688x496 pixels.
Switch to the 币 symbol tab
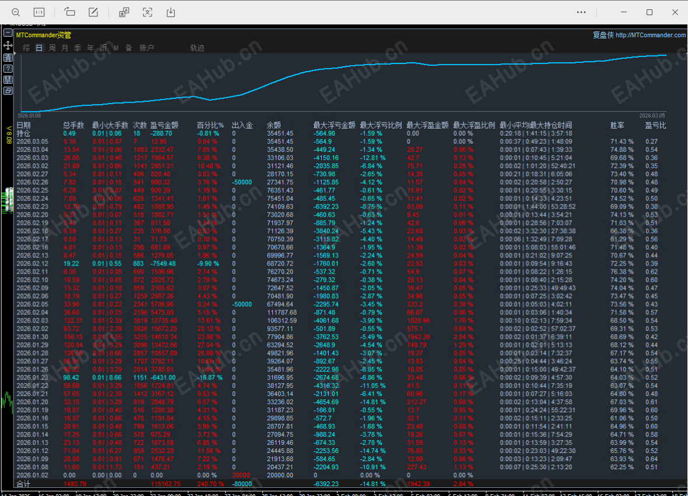tap(103, 48)
